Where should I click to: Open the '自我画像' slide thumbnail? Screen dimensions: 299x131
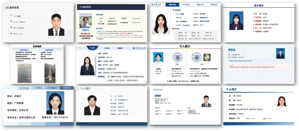[37, 64]
